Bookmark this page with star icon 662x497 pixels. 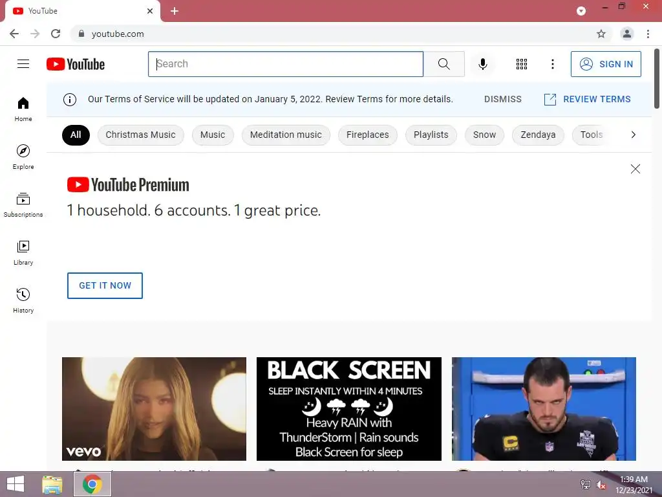coord(601,34)
